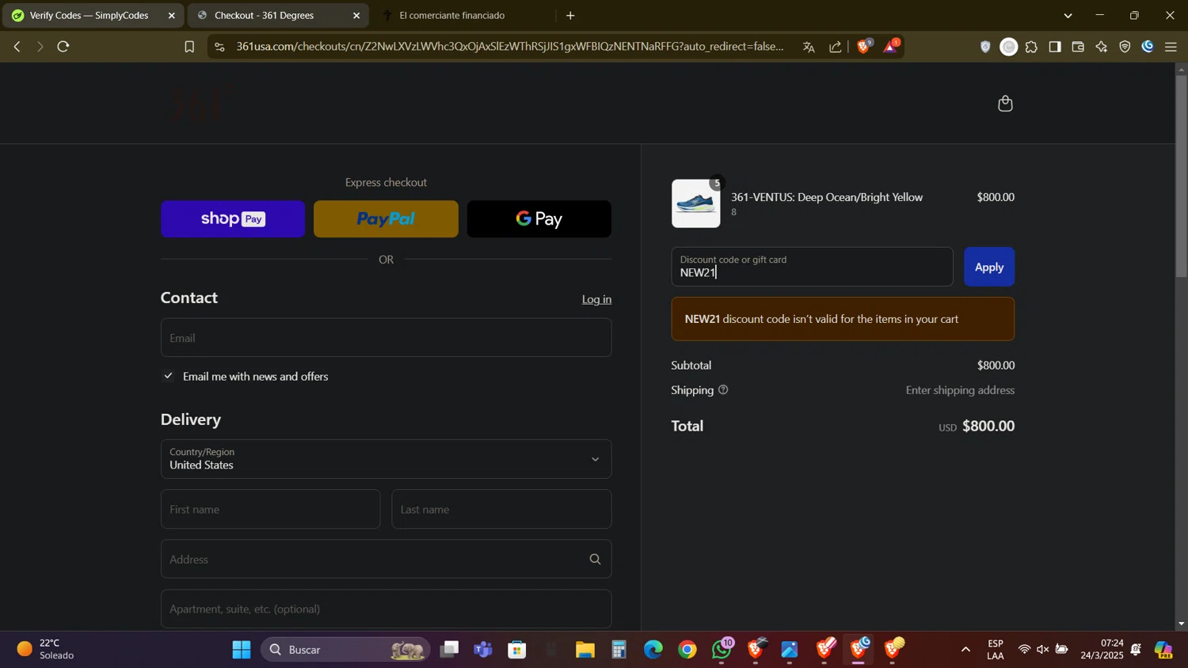Click the address search magnifier icon
Viewport: 1188px width, 668px height.
[595, 560]
